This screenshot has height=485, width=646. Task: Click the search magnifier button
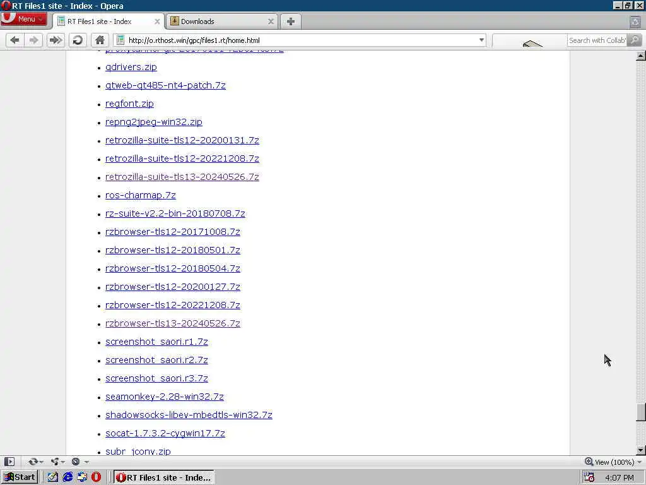pyautogui.click(x=635, y=40)
